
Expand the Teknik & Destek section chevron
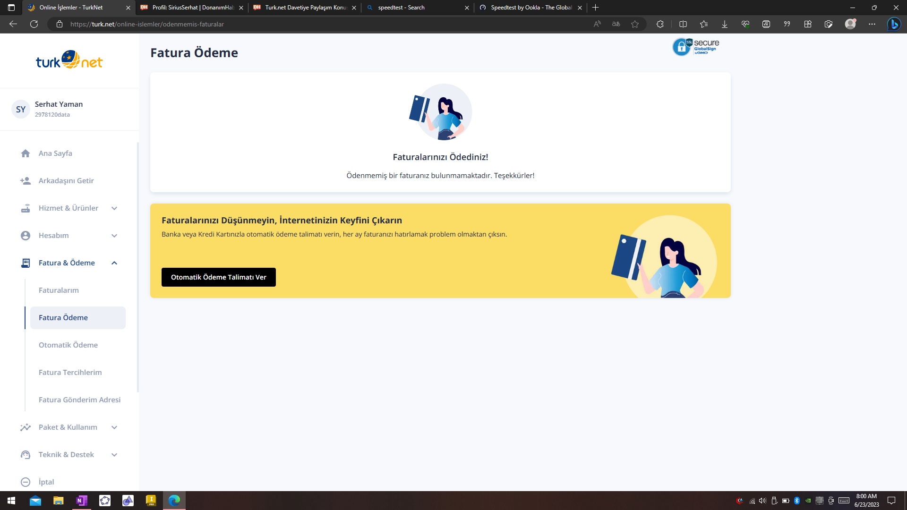(114, 455)
